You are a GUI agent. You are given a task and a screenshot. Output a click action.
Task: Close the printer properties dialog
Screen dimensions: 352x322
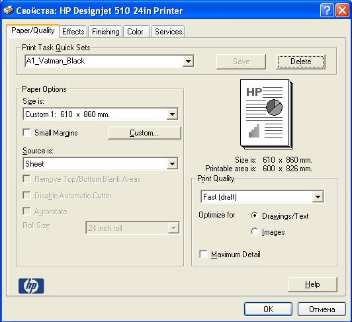[x=342, y=11]
